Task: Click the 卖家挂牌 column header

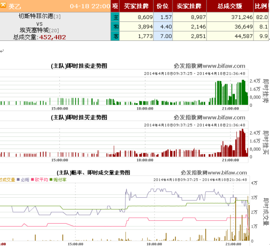Action: pos(189,6)
